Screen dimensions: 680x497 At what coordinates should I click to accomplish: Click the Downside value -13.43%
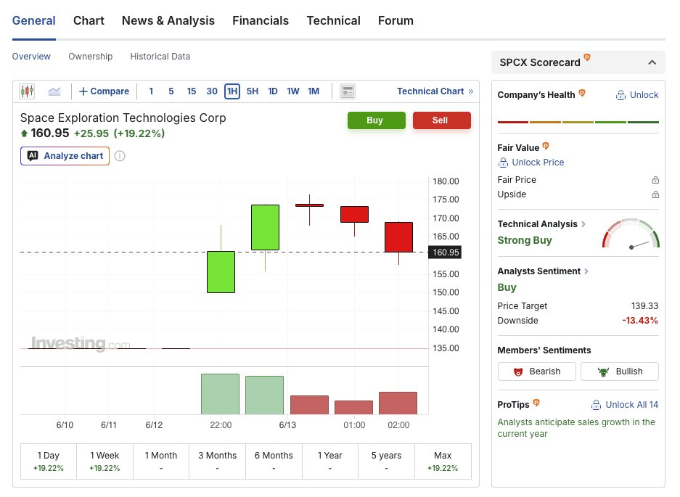639,321
